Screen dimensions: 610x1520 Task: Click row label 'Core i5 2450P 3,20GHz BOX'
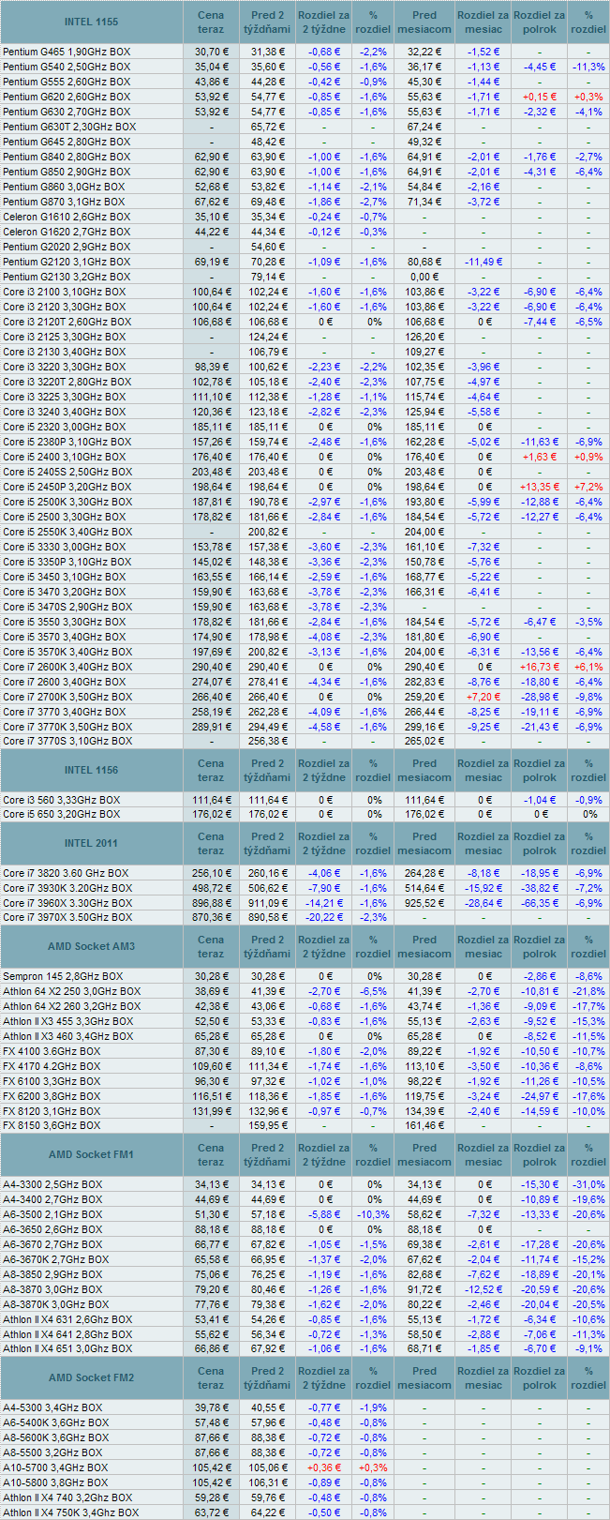[x=67, y=487]
